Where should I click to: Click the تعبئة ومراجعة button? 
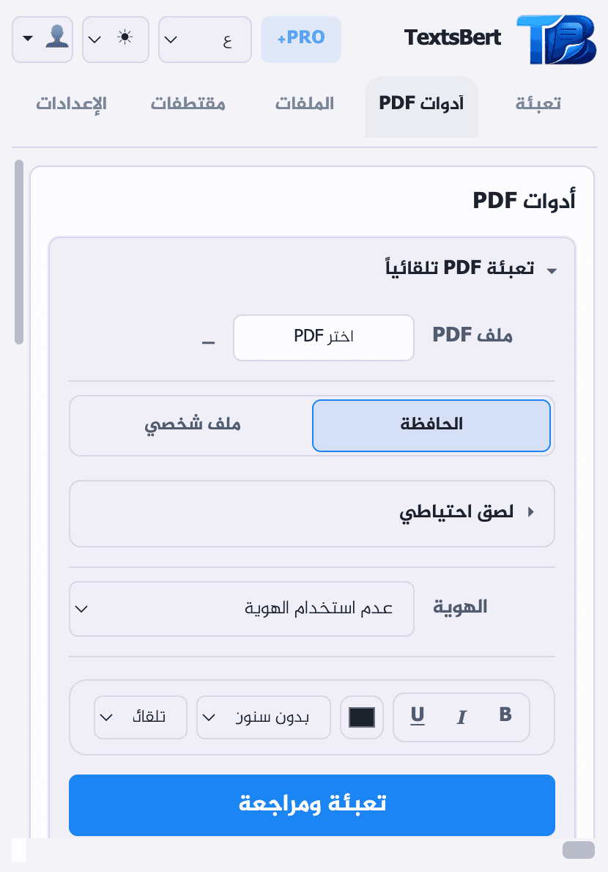pos(311,805)
